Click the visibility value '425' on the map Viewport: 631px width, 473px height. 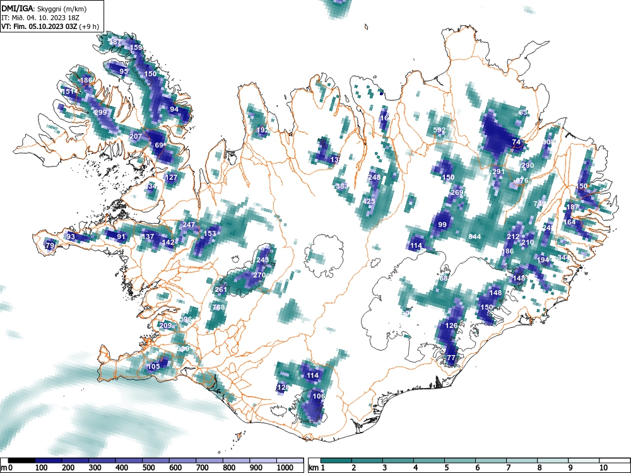tap(369, 201)
